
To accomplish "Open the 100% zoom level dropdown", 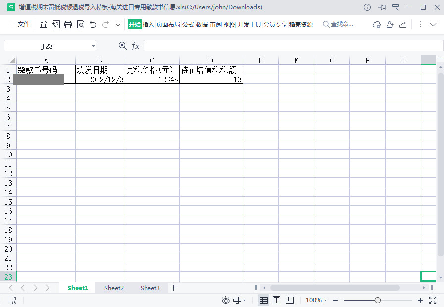I will pos(316,300).
